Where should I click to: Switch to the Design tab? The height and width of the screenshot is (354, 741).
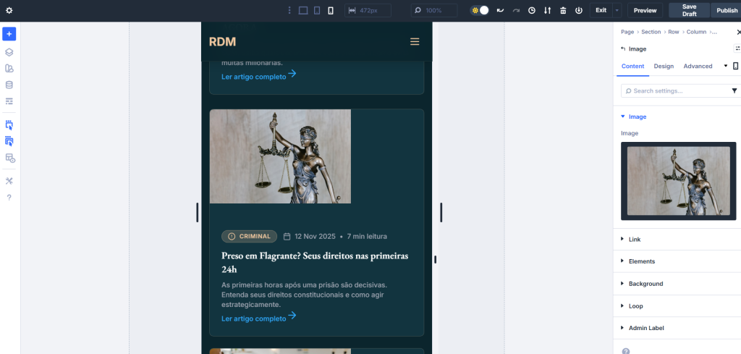coord(664,66)
